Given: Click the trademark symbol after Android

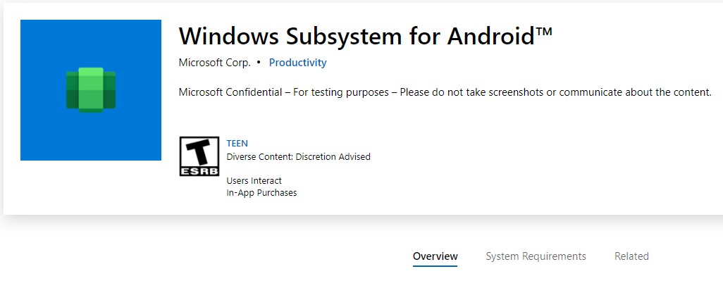Looking at the screenshot, I should [x=544, y=31].
